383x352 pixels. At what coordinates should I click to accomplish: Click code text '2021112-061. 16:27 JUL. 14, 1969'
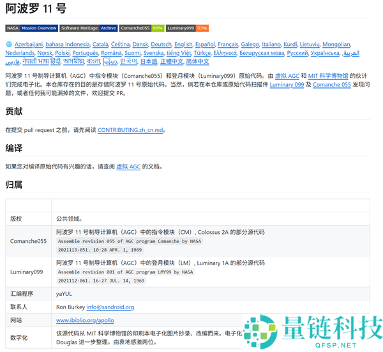(x=101, y=281)
